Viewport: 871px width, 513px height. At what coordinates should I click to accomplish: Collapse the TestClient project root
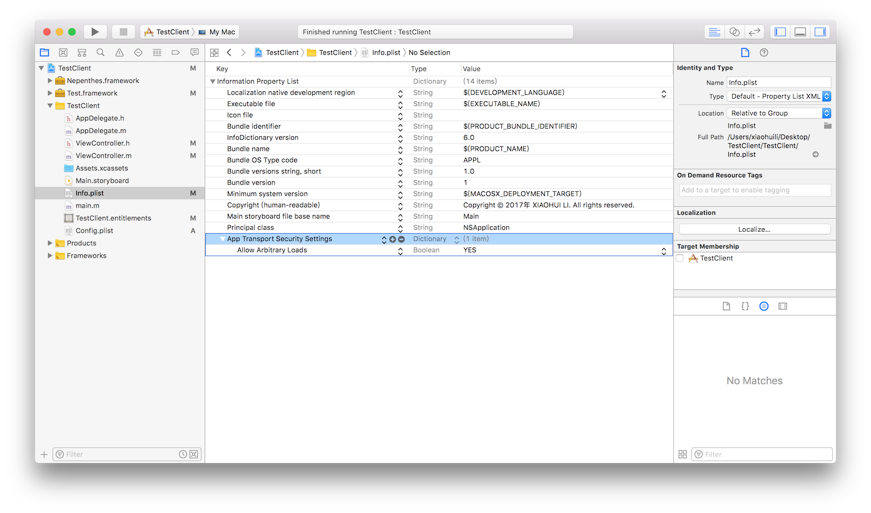[x=41, y=68]
